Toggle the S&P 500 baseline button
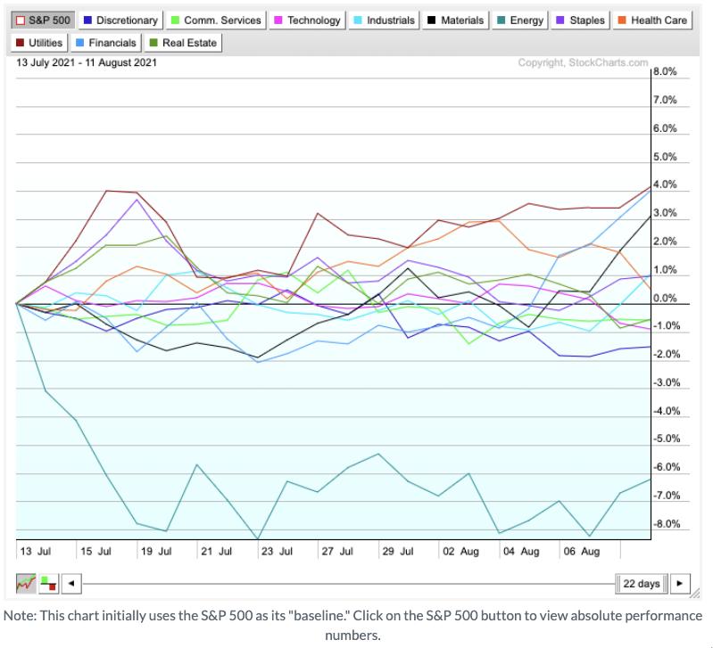This screenshot has width=713, height=648. (45, 20)
